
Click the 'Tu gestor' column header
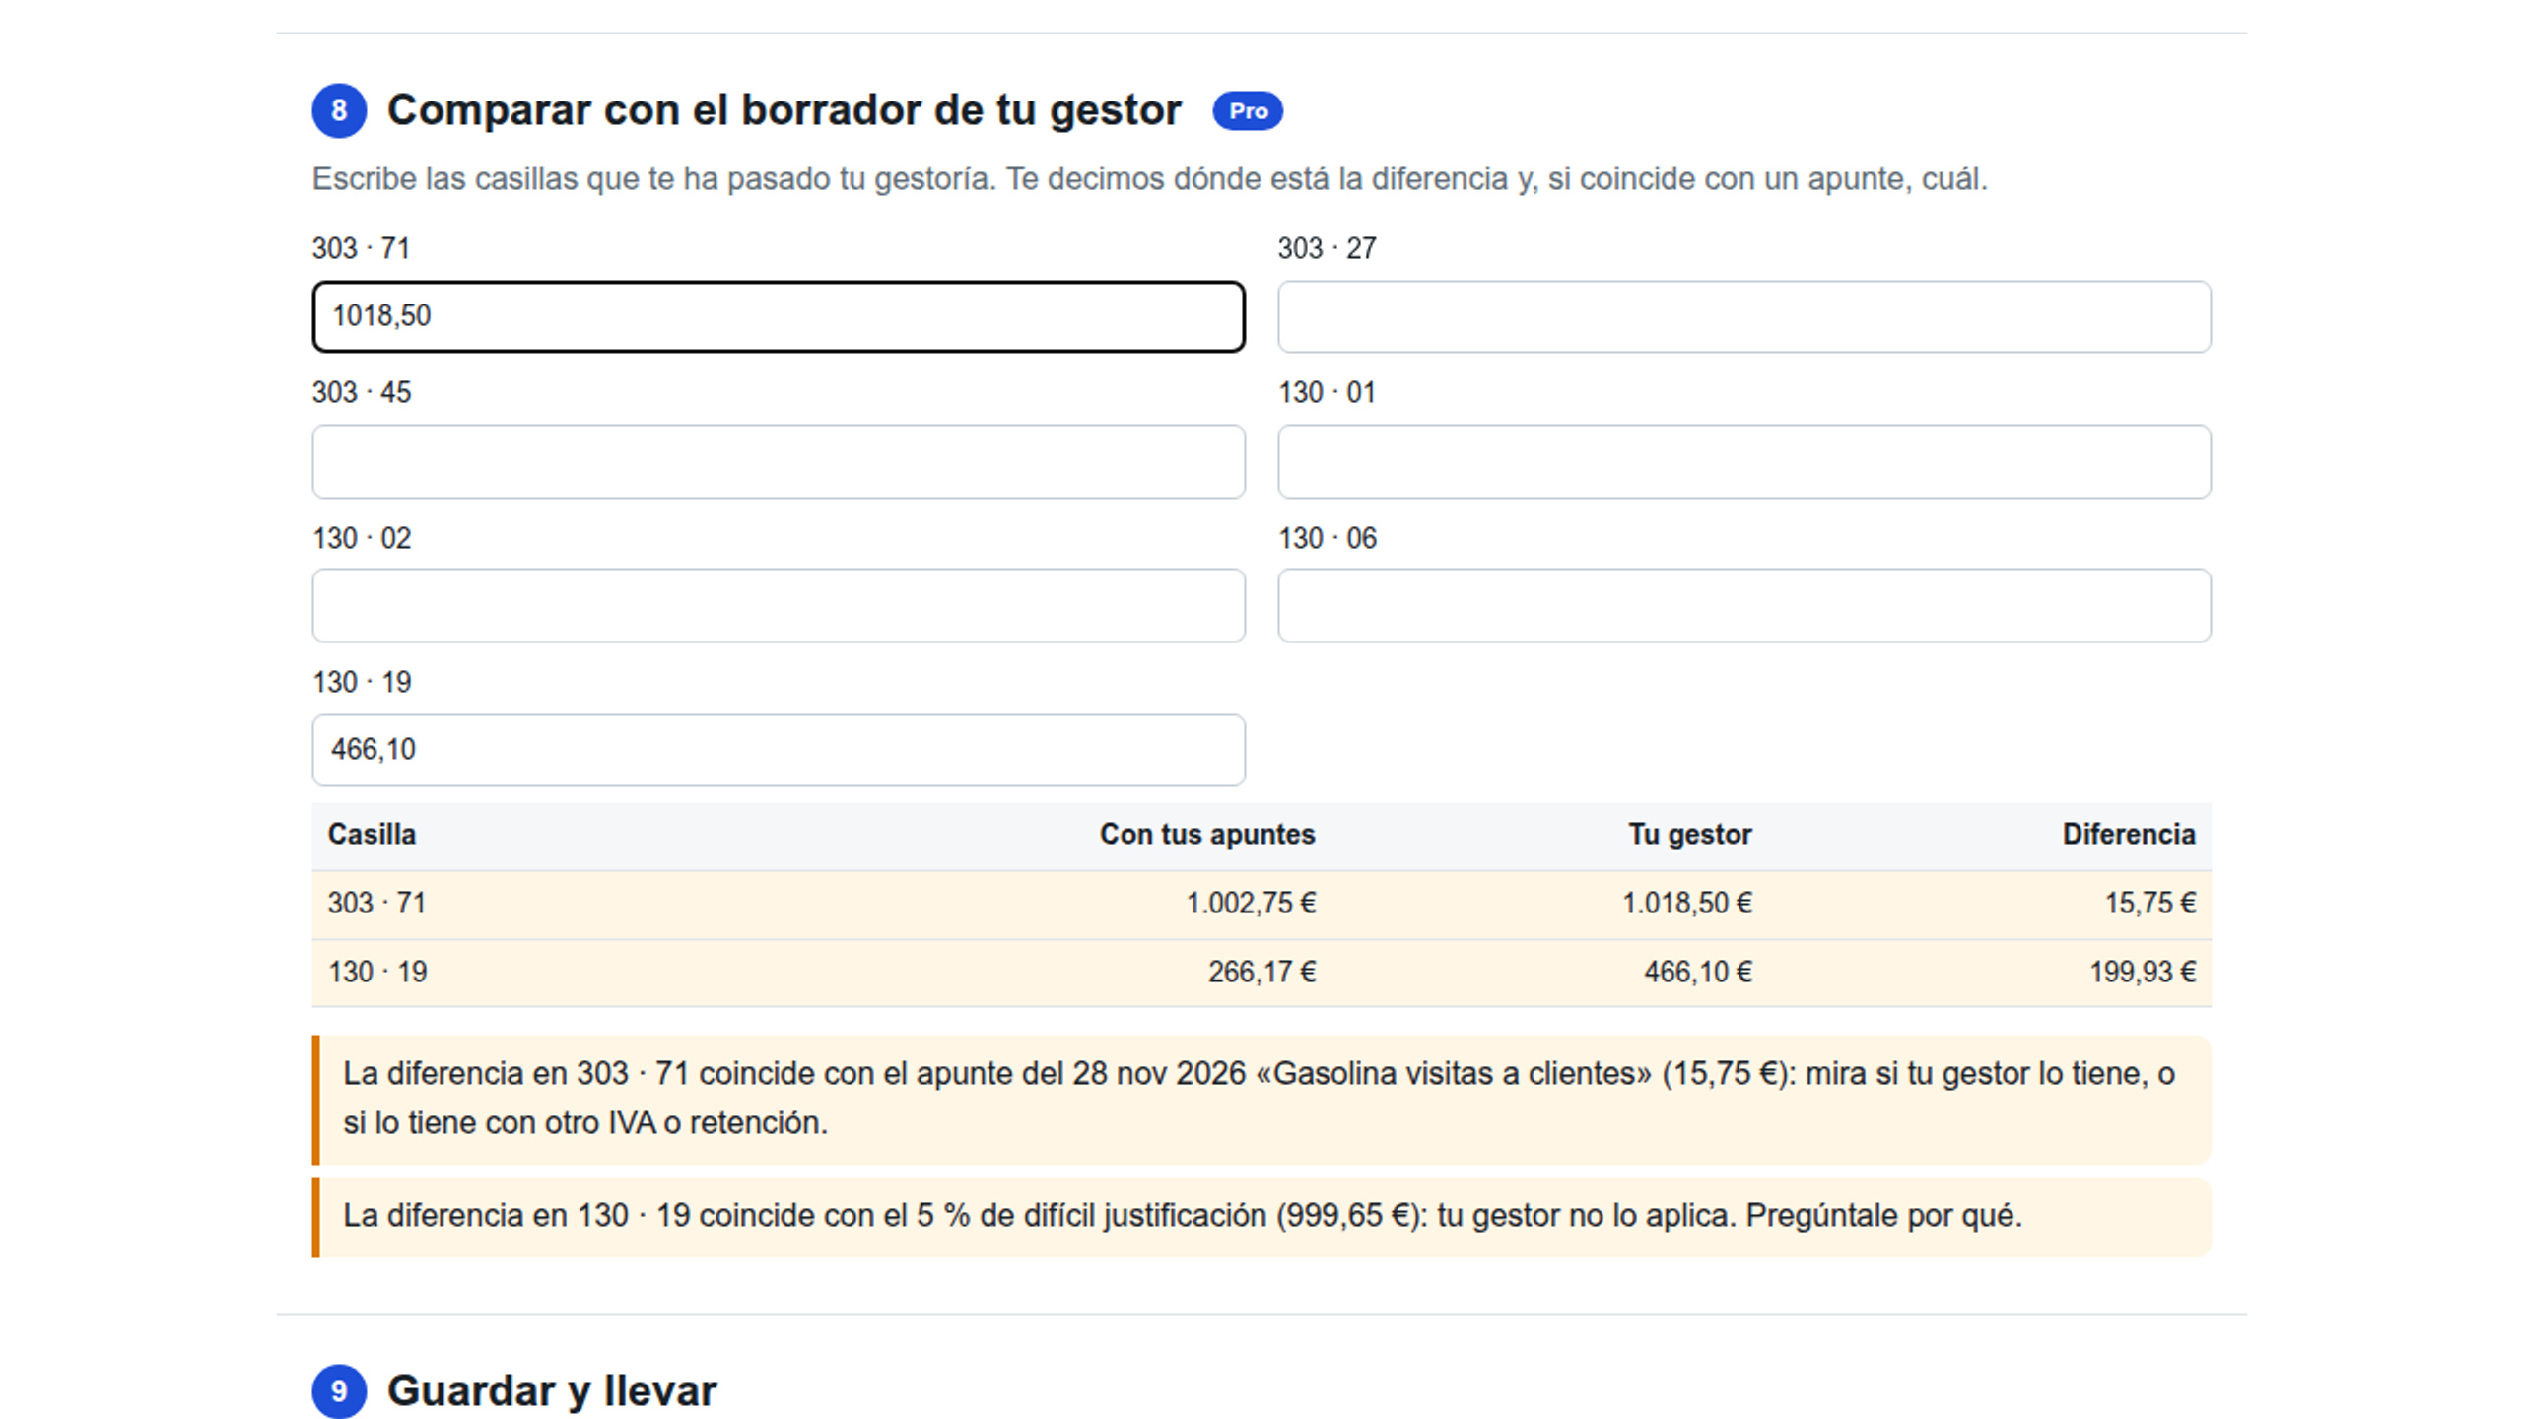[x=1689, y=835]
